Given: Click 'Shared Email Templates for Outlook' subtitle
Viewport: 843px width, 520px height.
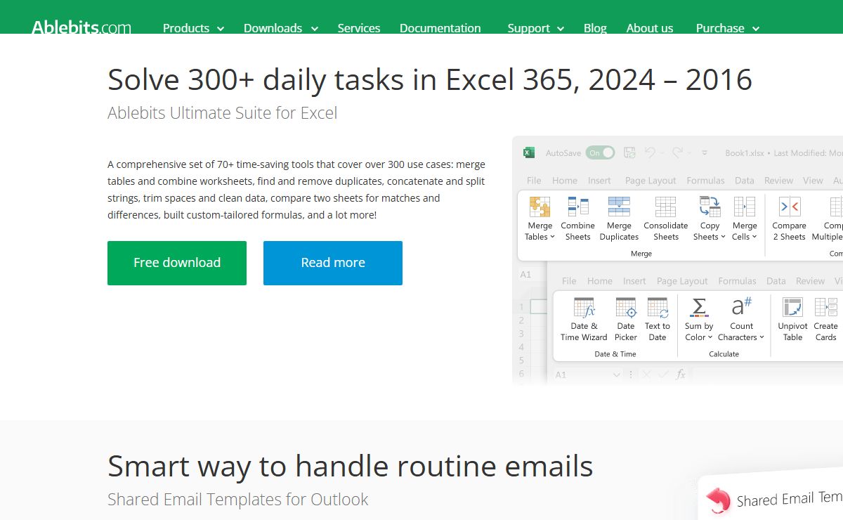Looking at the screenshot, I should coord(238,500).
